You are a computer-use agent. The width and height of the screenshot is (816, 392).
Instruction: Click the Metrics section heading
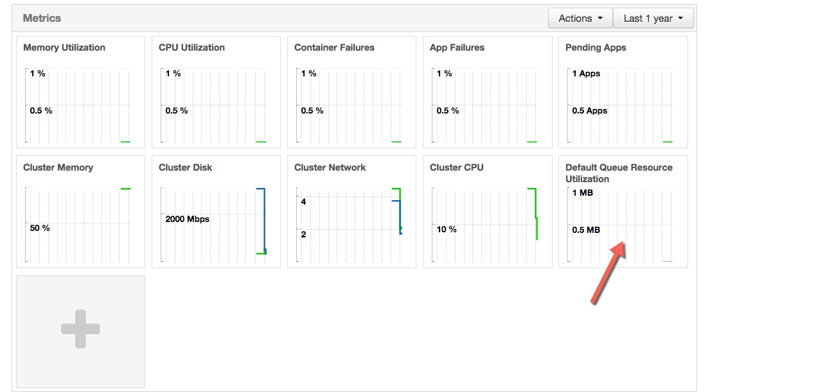[41, 18]
